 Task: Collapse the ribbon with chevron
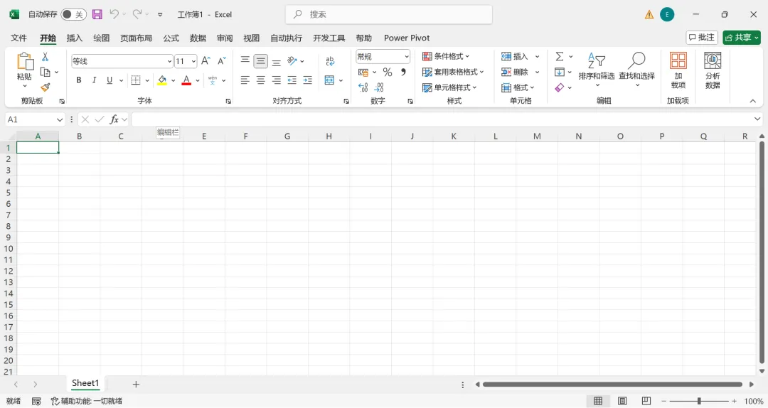click(x=753, y=101)
